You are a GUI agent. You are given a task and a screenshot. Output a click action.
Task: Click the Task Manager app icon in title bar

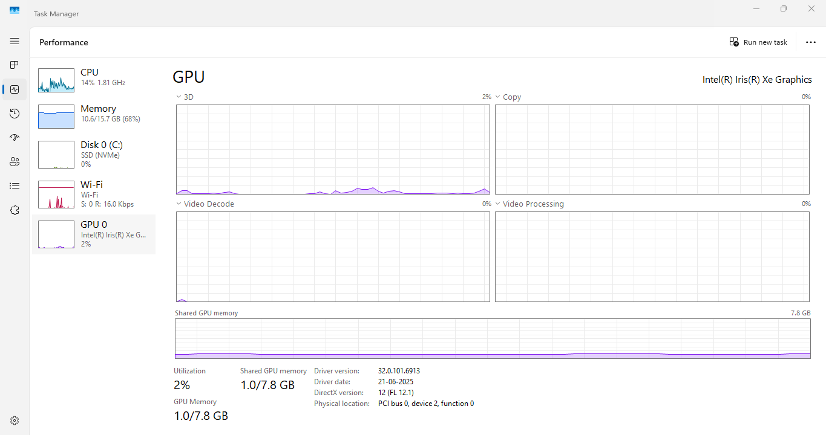click(15, 10)
